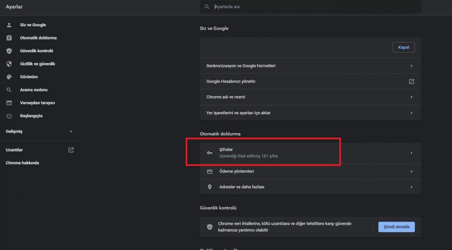Click the palette icon beside Görünüm
Viewport: 452px width, 250px height.
[9, 77]
